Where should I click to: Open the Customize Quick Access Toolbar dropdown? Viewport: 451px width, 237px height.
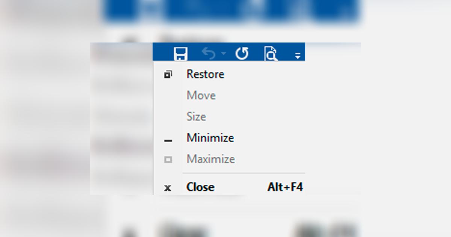click(x=297, y=56)
